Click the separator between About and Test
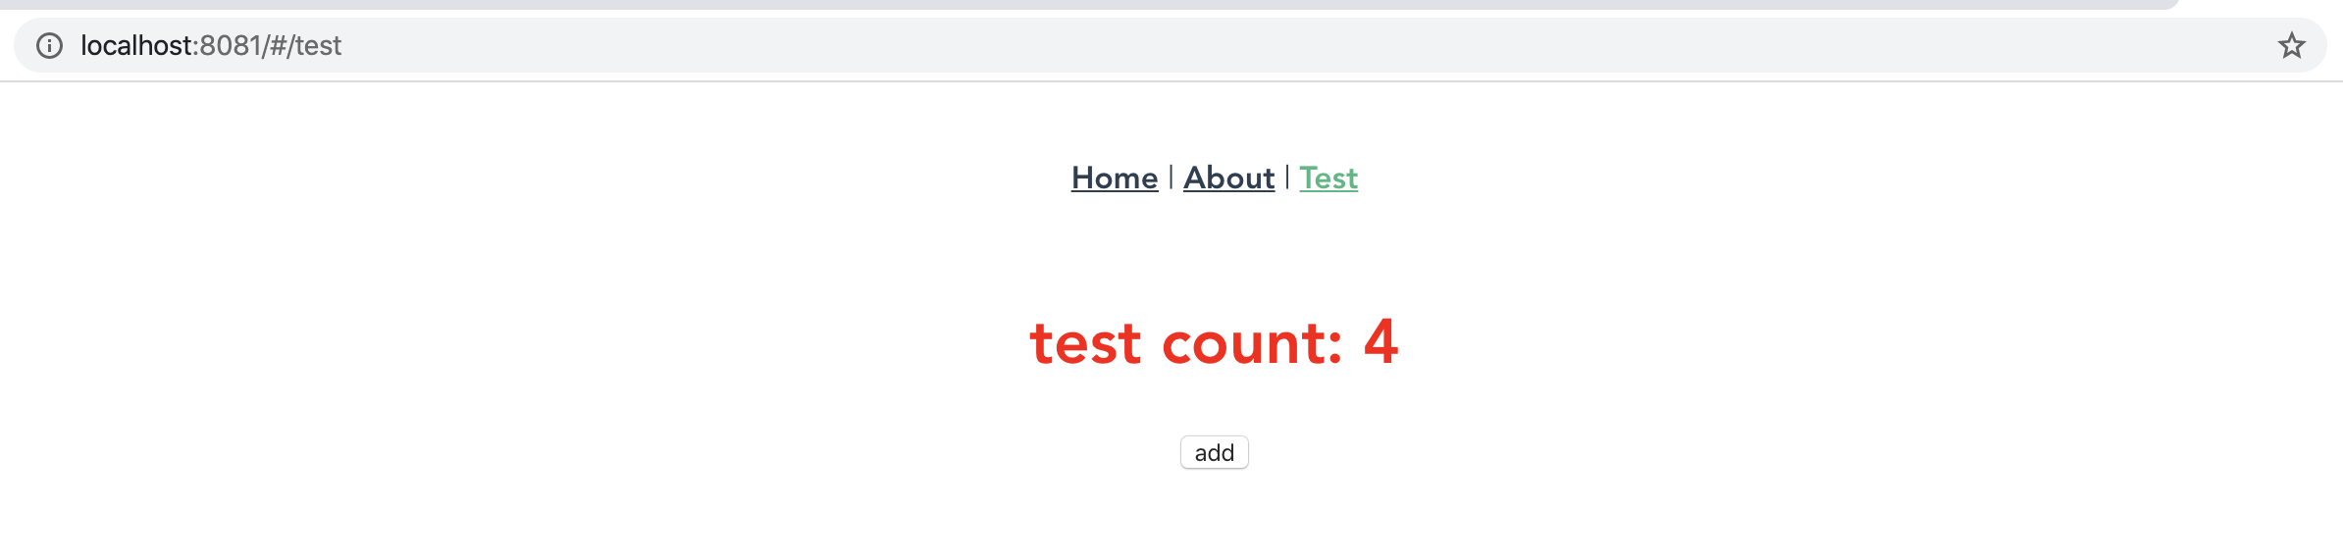 (1287, 178)
